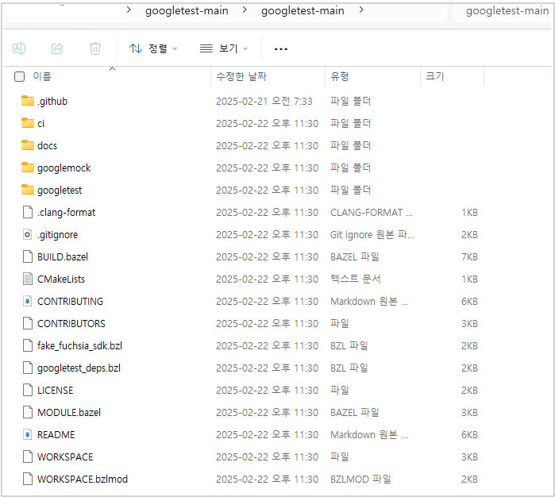
Task: Click the README markdown file icon
Action: click(28, 434)
